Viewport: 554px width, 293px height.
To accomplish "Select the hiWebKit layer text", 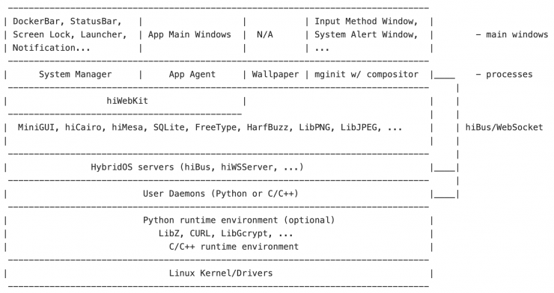I will pos(127,101).
